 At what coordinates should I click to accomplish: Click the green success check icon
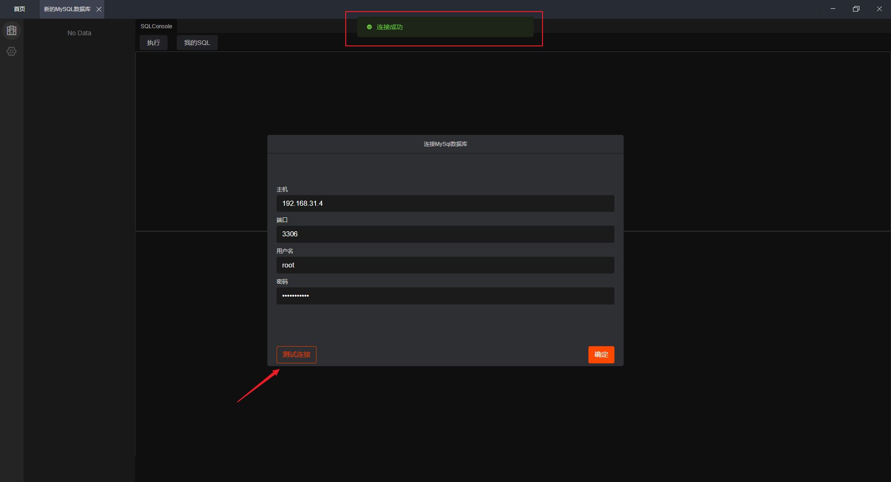click(x=369, y=27)
